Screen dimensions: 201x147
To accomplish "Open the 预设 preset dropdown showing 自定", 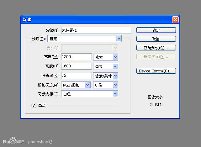I will coord(84,39).
